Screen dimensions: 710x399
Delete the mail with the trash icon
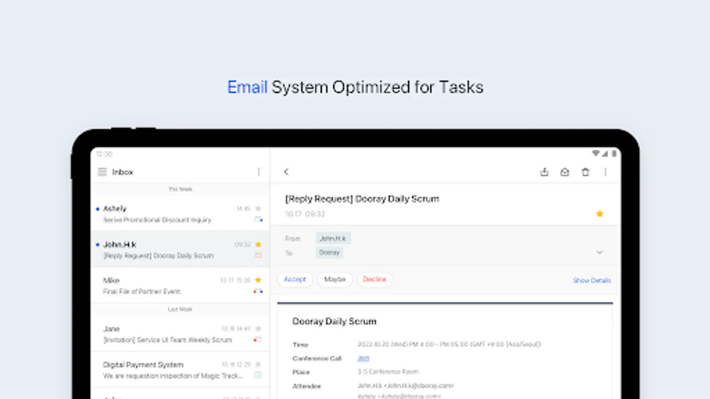tap(585, 172)
